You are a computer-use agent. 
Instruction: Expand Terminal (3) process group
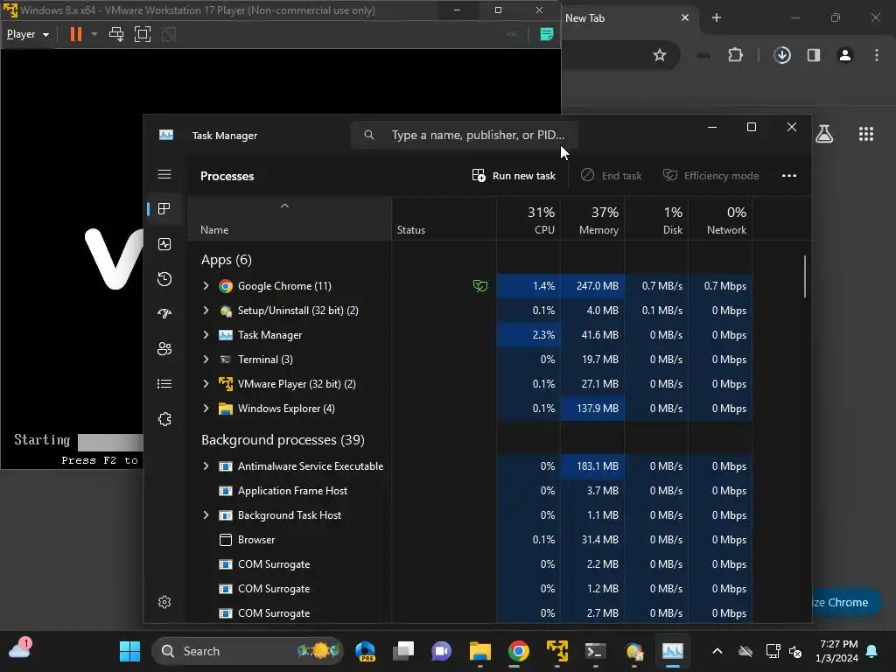click(x=206, y=360)
